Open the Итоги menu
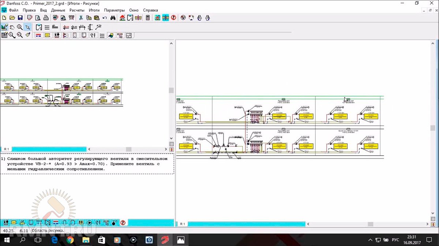The image size is (439, 246). pyautogui.click(x=94, y=10)
